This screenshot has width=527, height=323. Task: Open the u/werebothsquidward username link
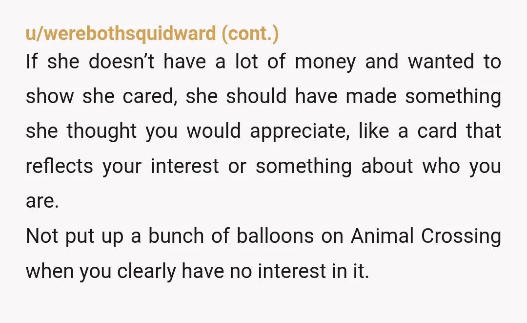click(x=121, y=34)
